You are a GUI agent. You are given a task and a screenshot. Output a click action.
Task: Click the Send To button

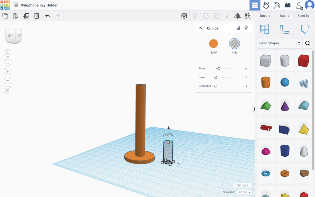(303, 16)
